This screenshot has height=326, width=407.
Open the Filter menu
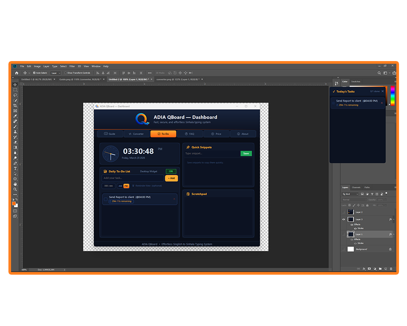(x=72, y=66)
